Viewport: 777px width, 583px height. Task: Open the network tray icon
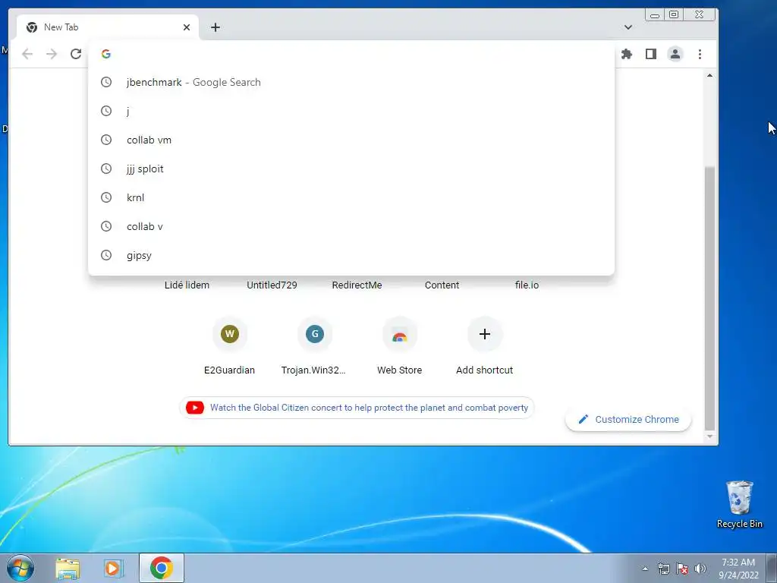(x=663, y=569)
